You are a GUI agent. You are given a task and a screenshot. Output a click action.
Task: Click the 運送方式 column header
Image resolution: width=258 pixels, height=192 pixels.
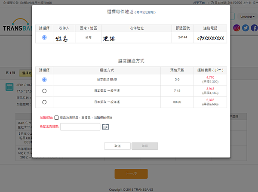pos(107,70)
